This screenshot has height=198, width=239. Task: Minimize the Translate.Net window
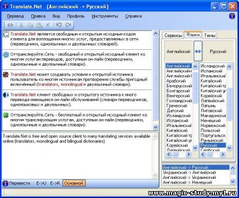click(215, 7)
